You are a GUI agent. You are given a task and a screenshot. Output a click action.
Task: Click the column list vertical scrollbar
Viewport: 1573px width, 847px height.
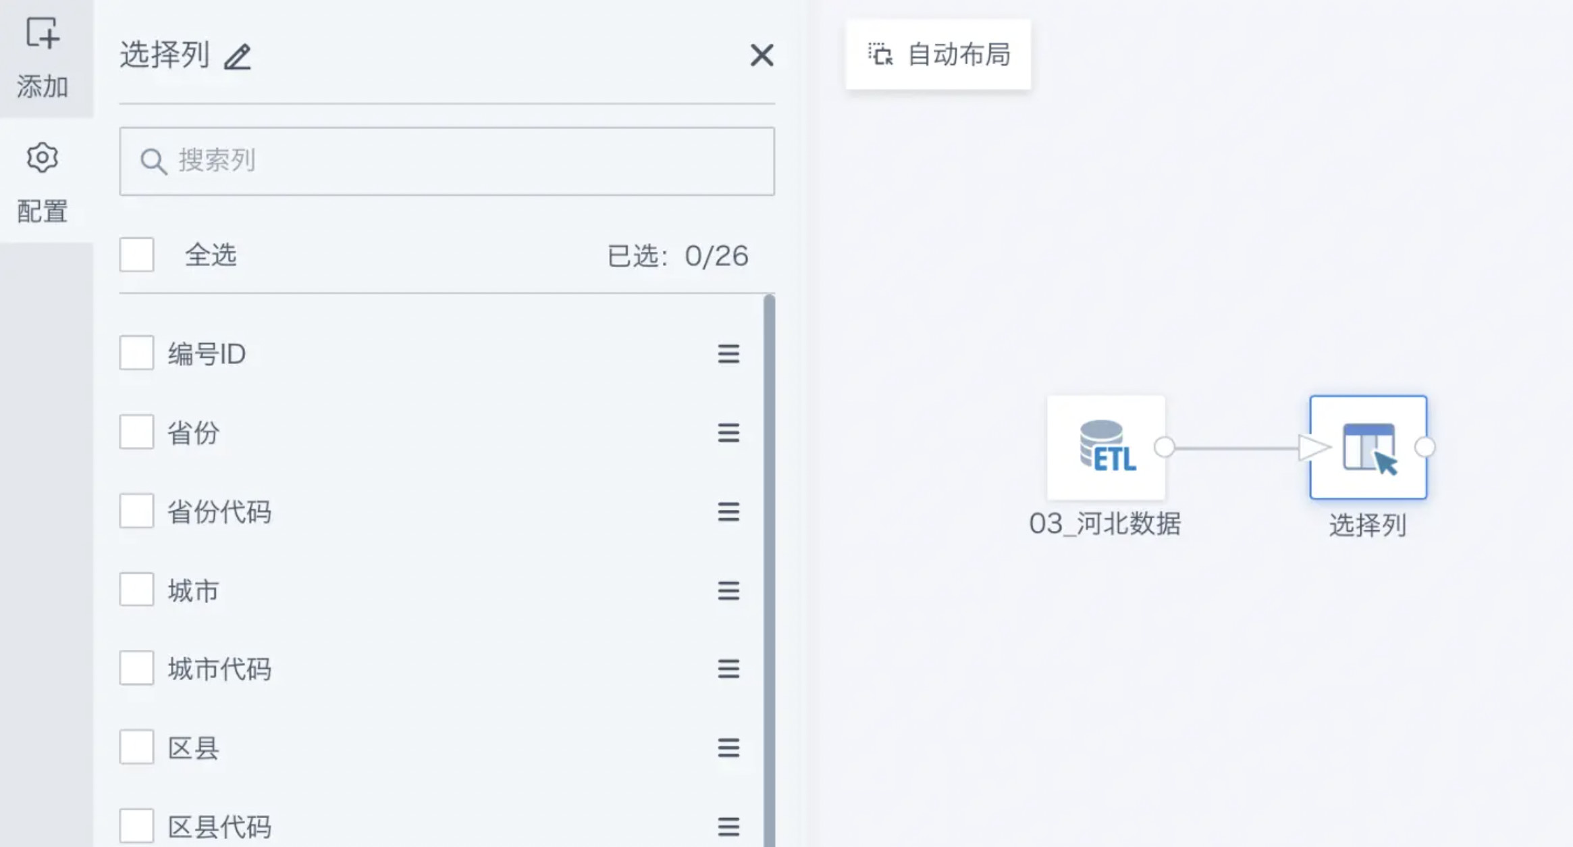(x=769, y=540)
